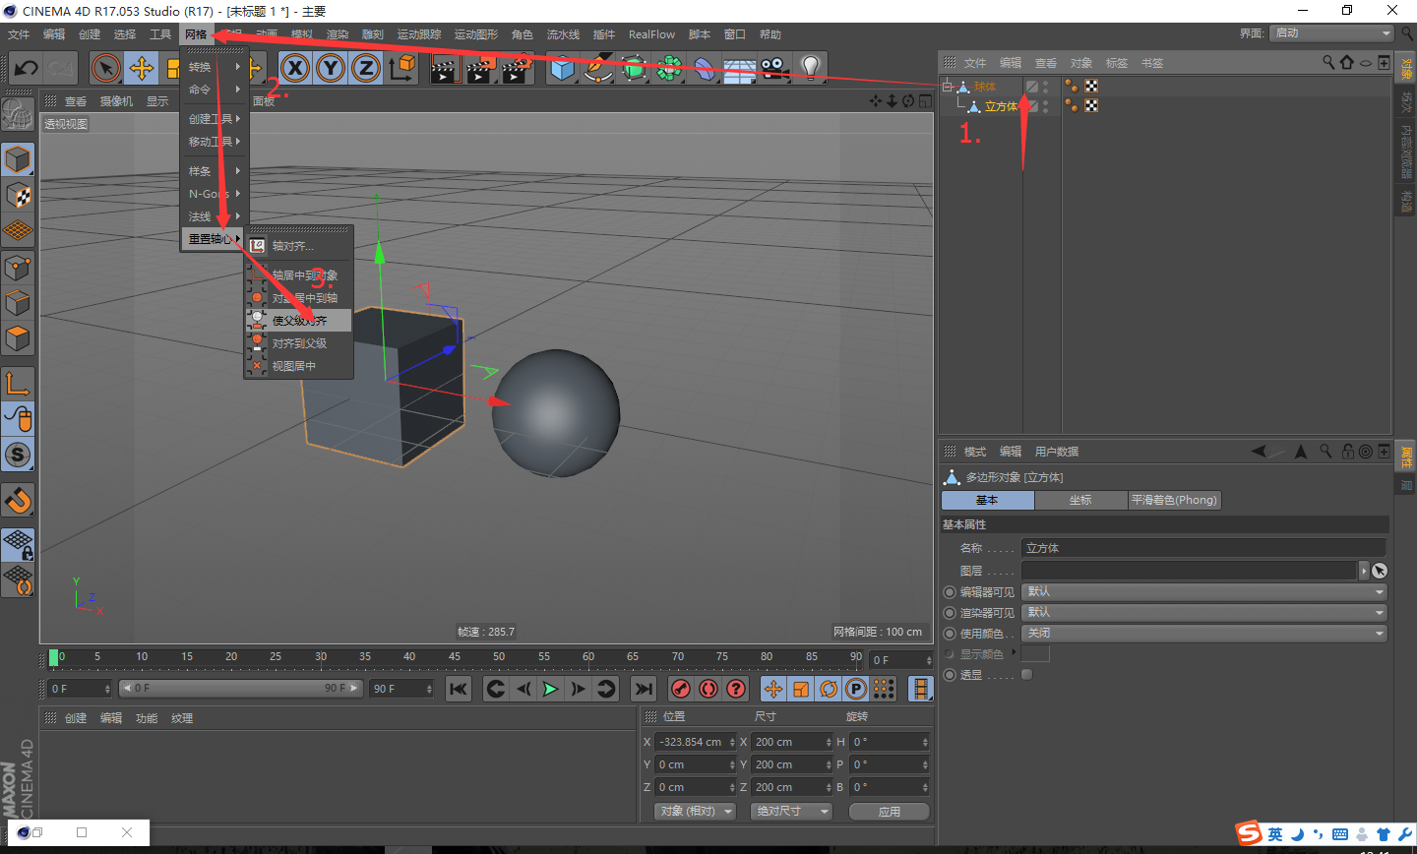Image resolution: width=1417 pixels, height=854 pixels.
Task: Click Render to Picture Viewer icon
Action: (x=480, y=69)
